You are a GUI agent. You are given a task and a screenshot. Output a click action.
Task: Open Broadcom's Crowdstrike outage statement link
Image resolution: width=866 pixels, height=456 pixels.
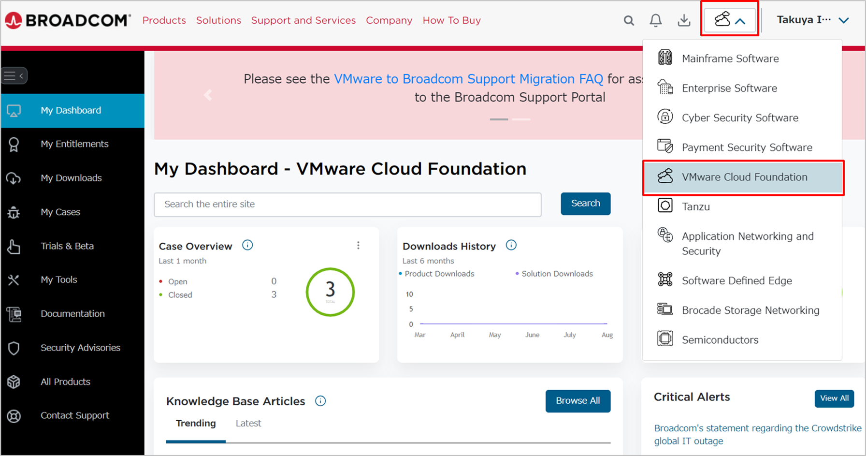click(x=757, y=434)
